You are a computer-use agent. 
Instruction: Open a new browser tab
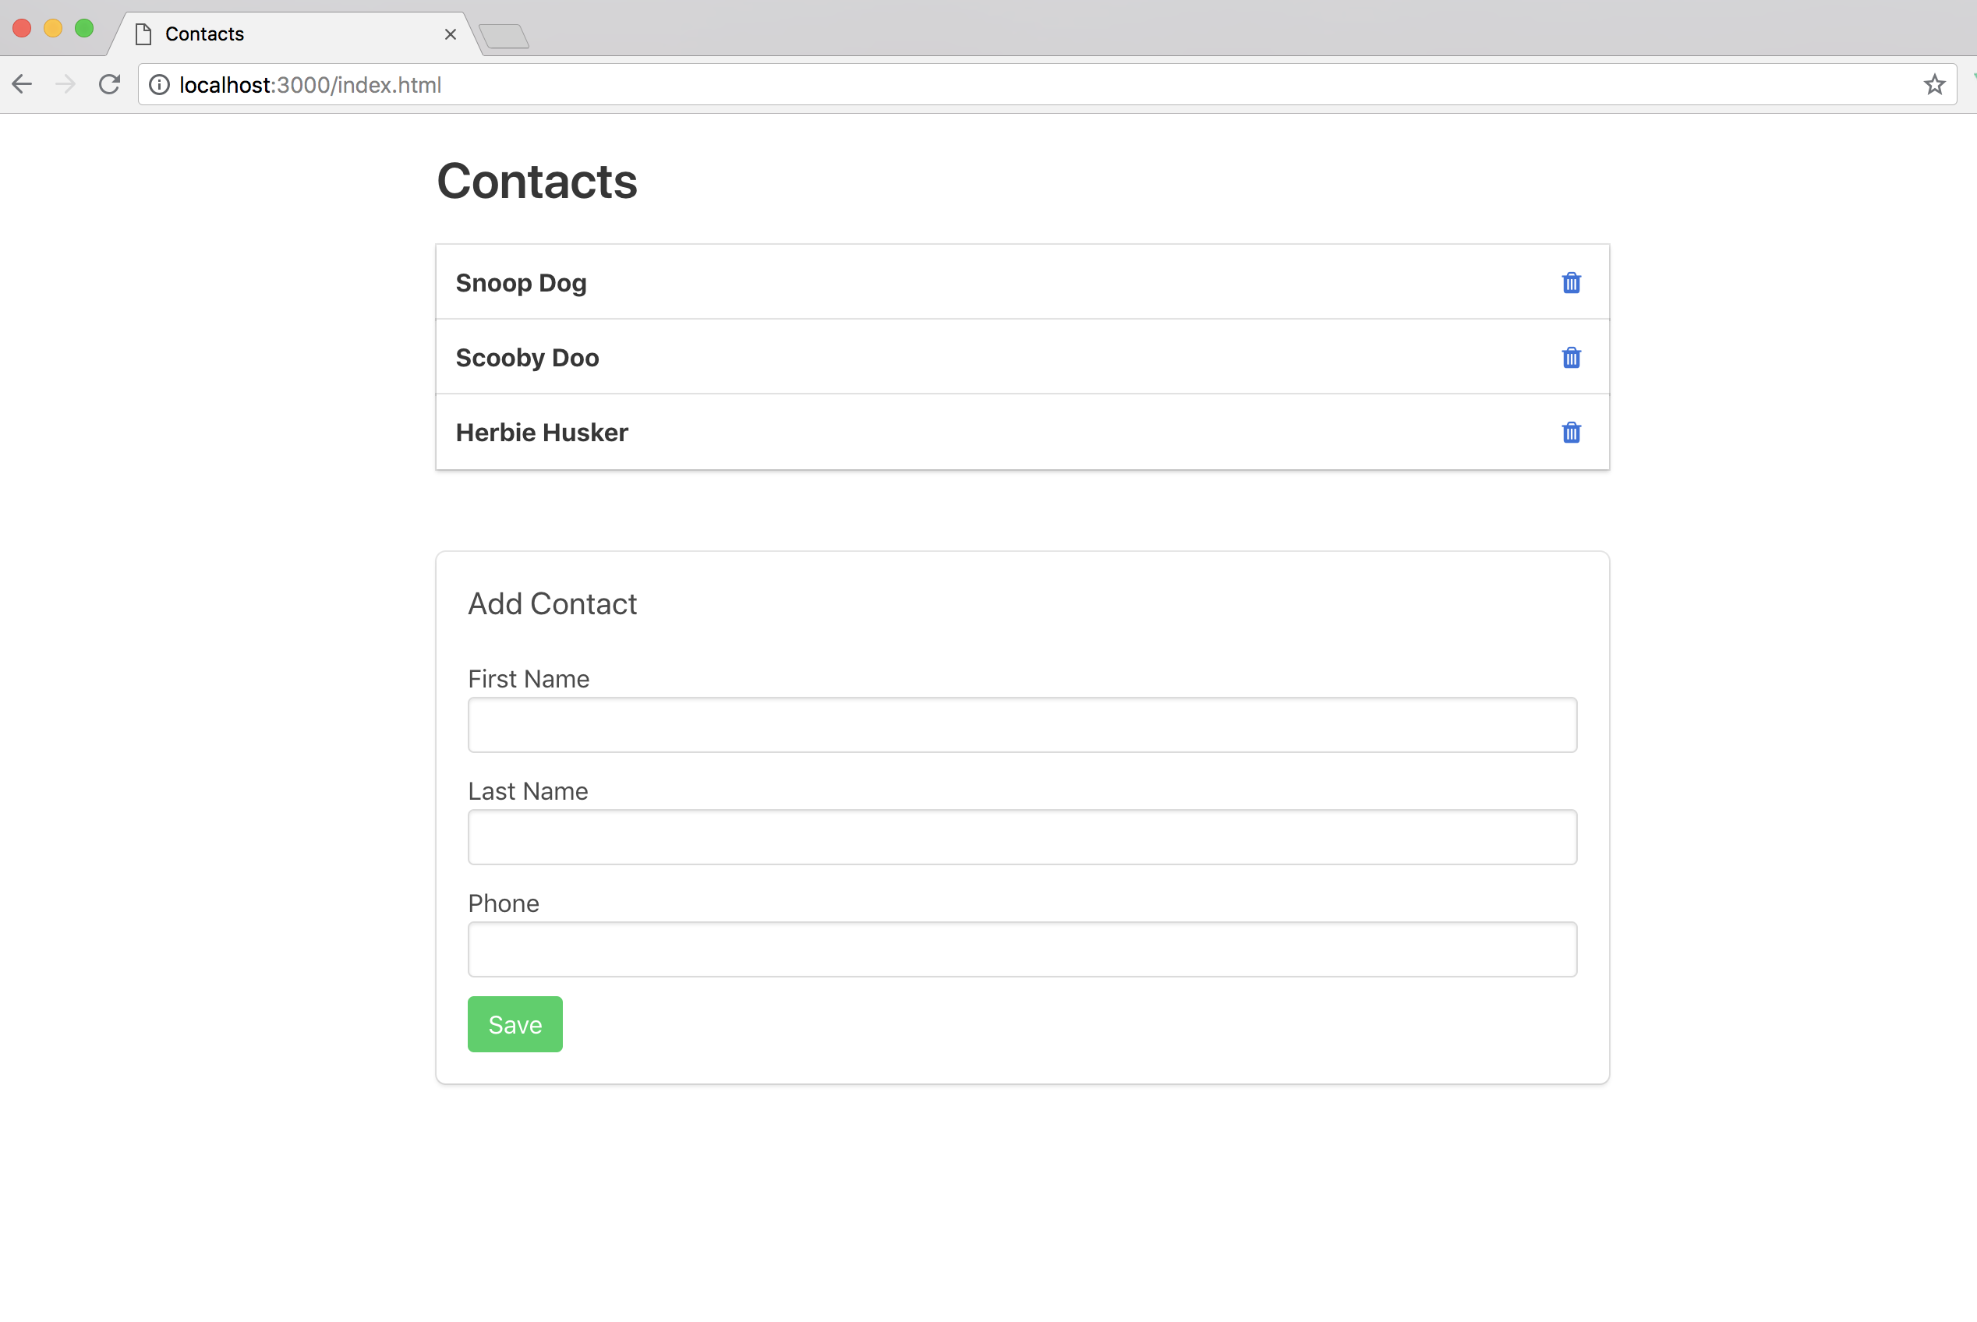pyautogui.click(x=504, y=35)
